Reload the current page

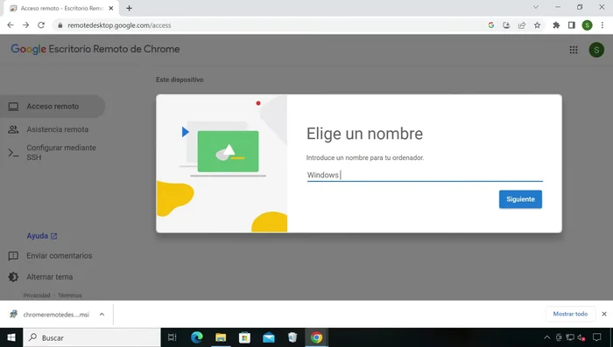click(x=41, y=25)
